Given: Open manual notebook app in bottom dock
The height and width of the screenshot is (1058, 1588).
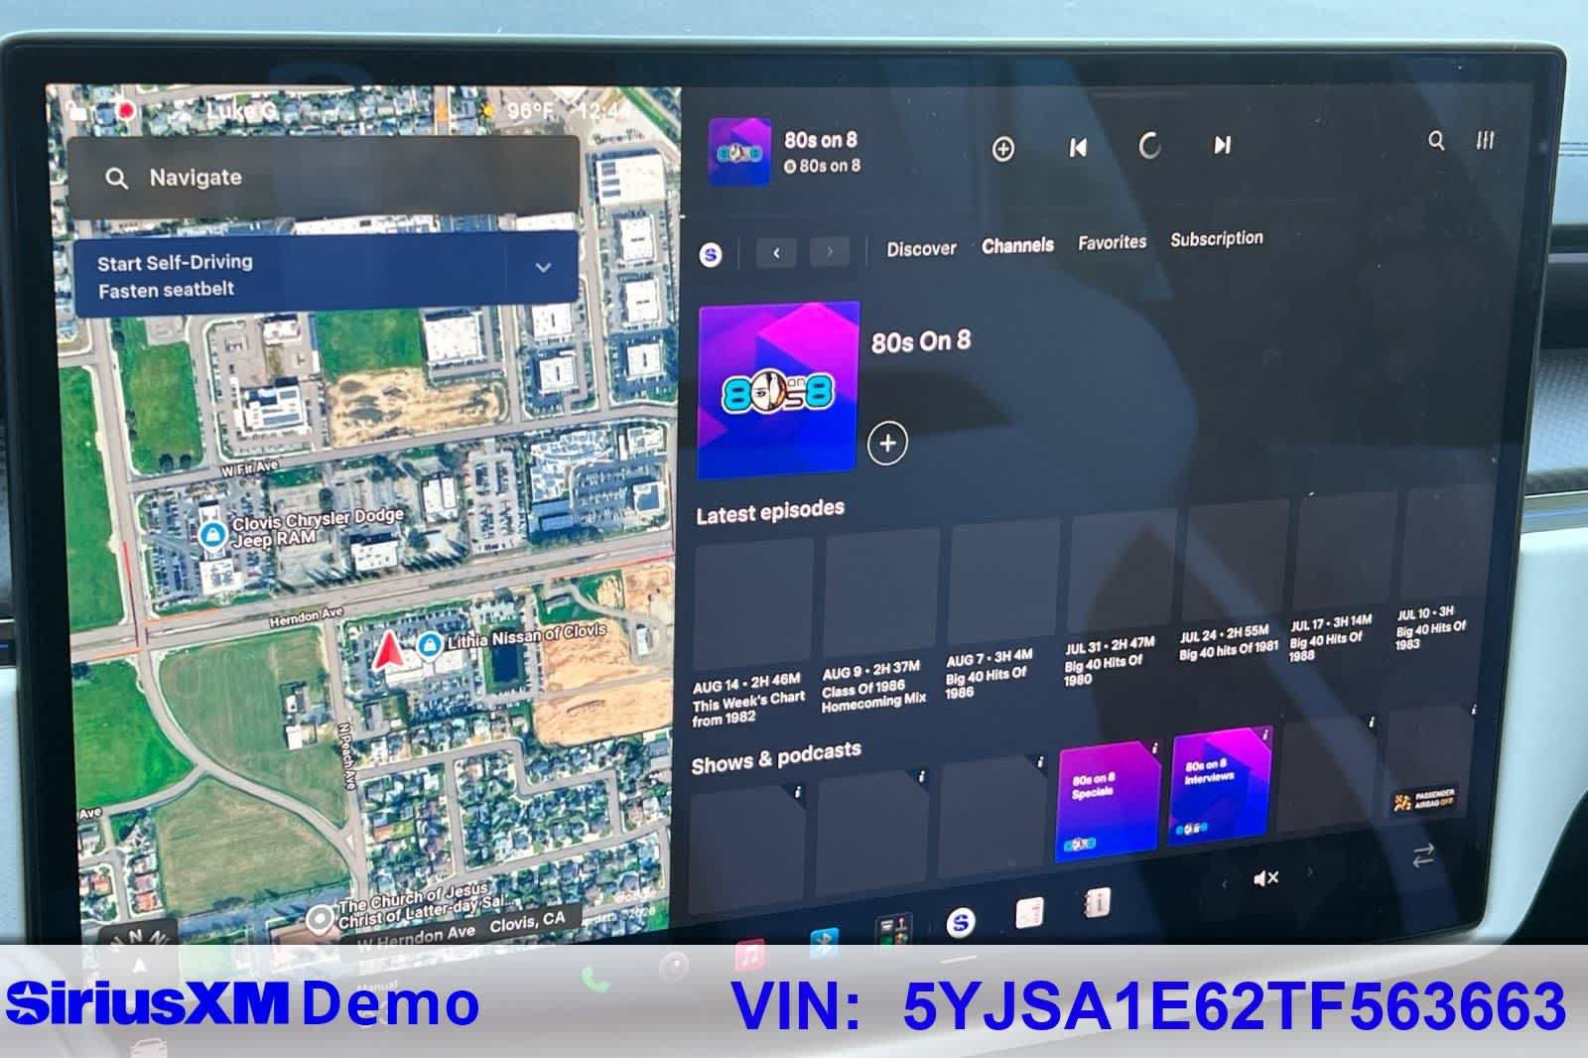Looking at the screenshot, I should 1097,902.
